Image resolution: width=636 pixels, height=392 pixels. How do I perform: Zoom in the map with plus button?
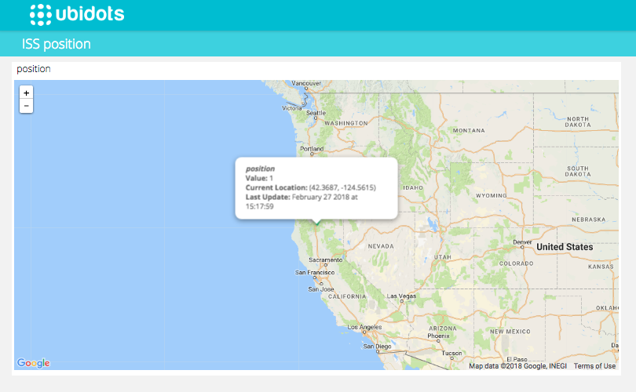point(27,93)
